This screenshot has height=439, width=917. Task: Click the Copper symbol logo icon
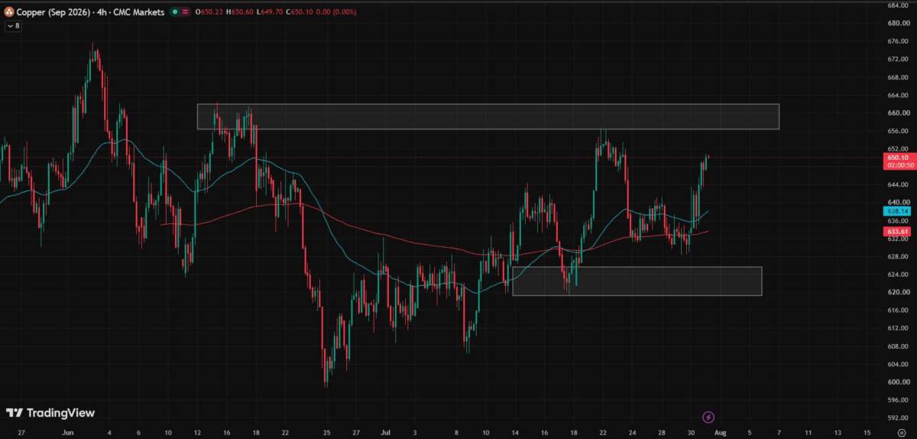click(x=10, y=12)
